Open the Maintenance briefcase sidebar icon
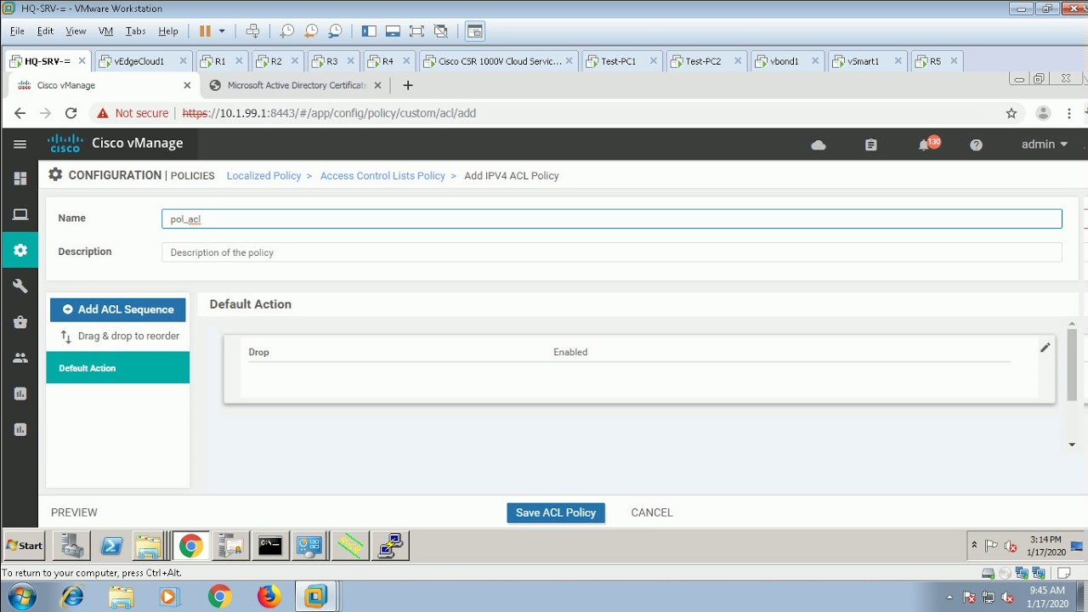The width and height of the screenshot is (1088, 612). coord(20,322)
